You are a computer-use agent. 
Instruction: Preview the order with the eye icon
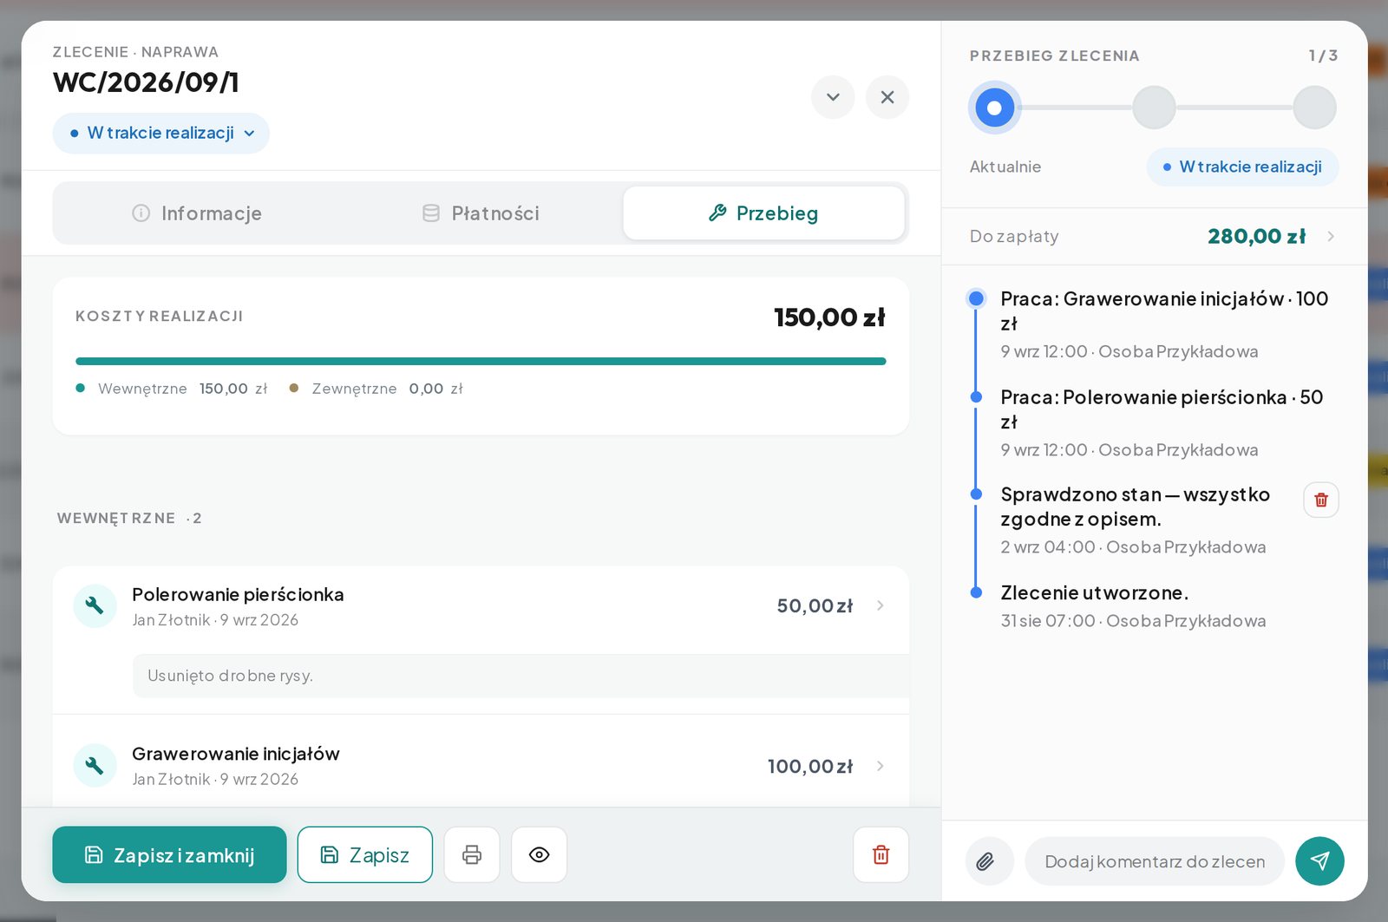pos(539,854)
